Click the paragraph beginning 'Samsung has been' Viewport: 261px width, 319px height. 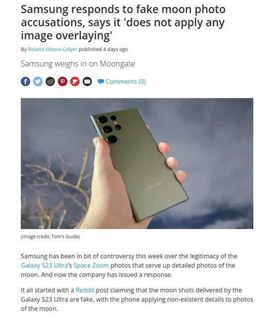pyautogui.click(x=129, y=266)
